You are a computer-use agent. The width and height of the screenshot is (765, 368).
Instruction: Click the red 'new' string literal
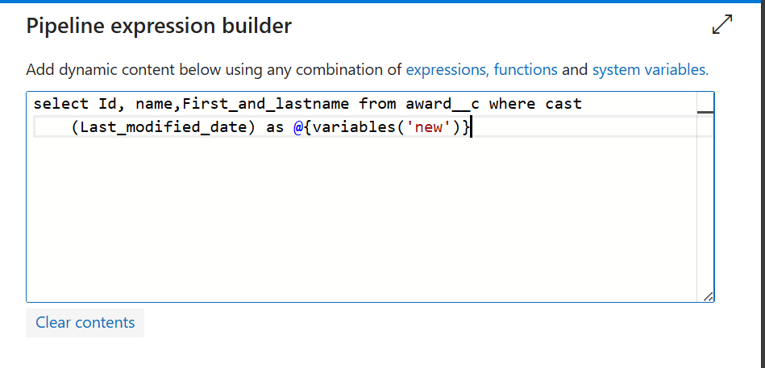coord(428,128)
